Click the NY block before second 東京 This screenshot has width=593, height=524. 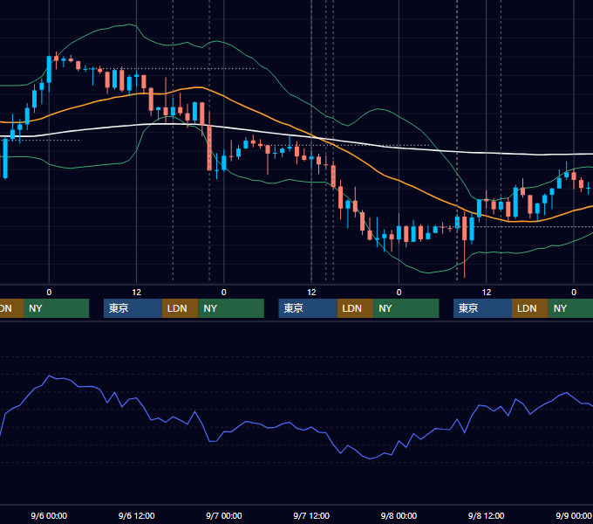point(231,308)
